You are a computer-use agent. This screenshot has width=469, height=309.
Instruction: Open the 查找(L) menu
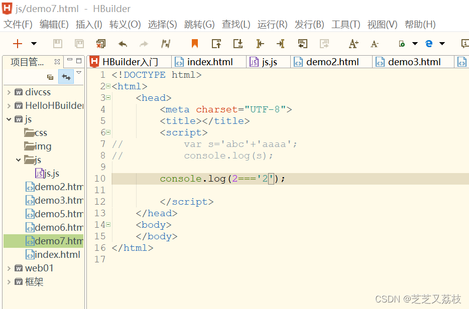[236, 24]
